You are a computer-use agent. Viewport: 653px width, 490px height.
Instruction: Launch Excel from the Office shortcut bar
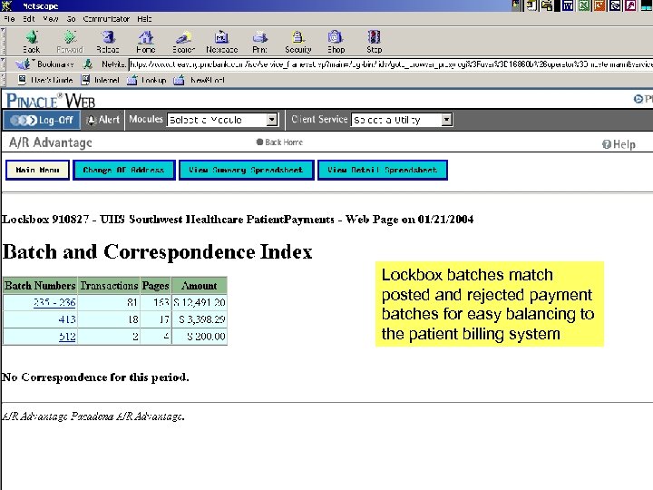(x=584, y=5)
